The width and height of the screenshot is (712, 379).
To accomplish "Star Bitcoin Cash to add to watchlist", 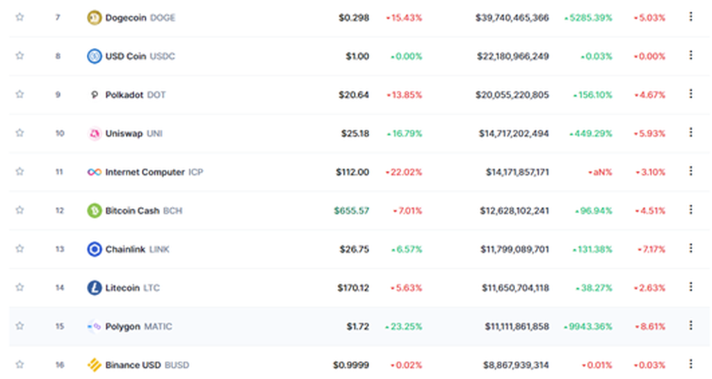I will pos(19,210).
